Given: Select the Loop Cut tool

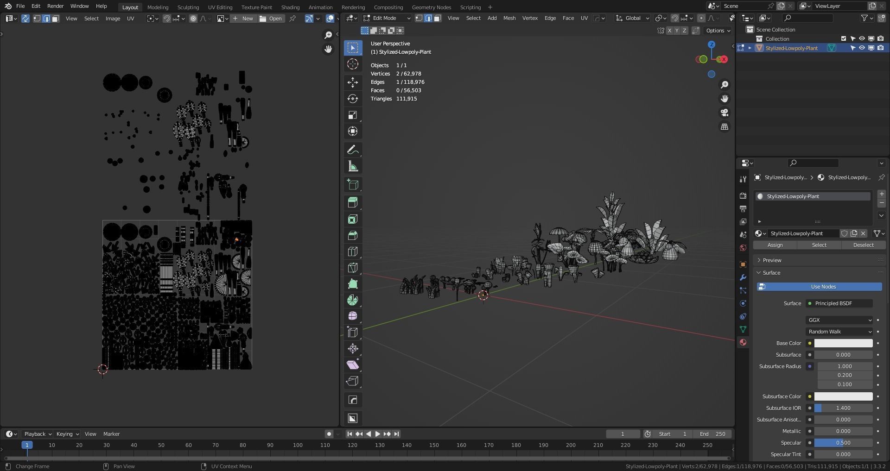Looking at the screenshot, I should click(x=353, y=251).
